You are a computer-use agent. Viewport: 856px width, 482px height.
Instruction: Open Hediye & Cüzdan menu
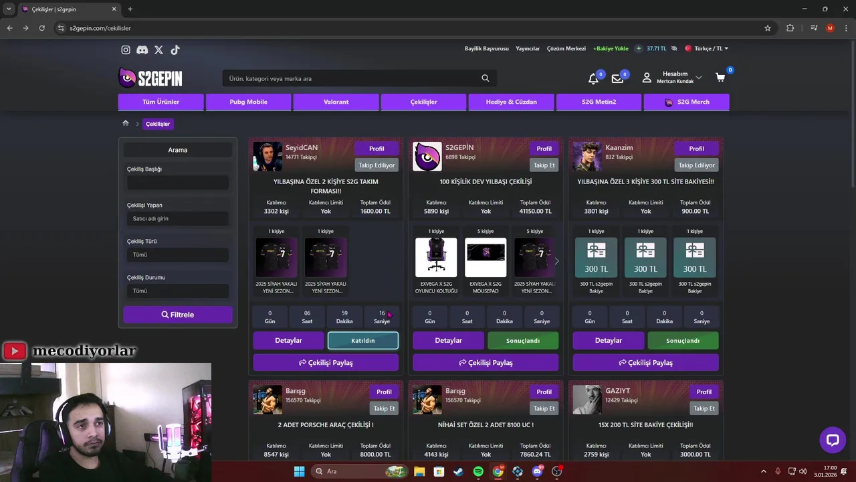tap(511, 102)
